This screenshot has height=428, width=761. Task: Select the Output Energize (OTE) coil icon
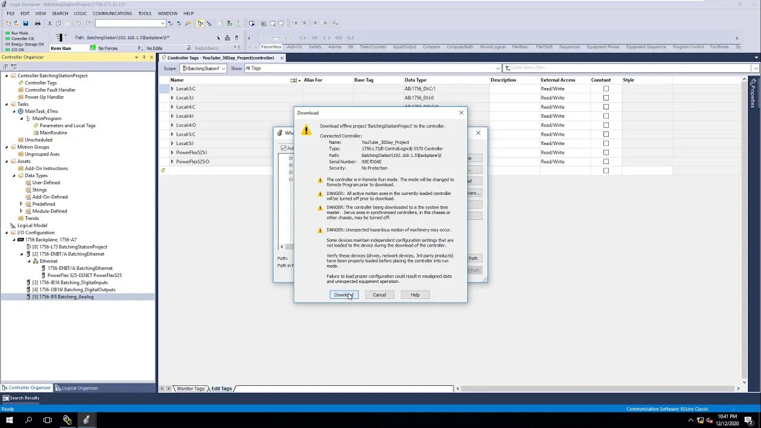pos(326,38)
